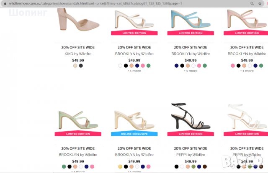Viewport: 268px width, 173px height.
Task: Expand '+1 more' colors under pink BROOKLYN sandal
Action: [x=247, y=71]
